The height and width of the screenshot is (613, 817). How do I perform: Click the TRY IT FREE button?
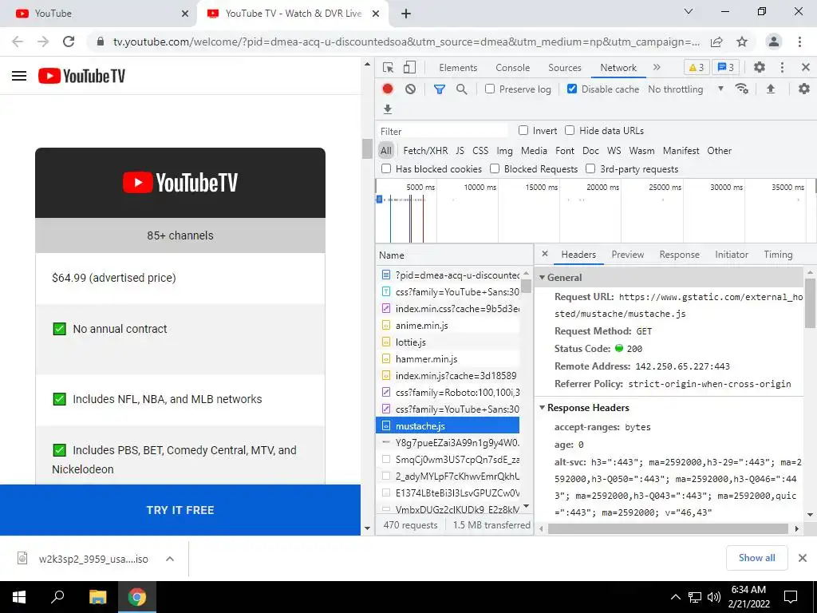[180, 510]
